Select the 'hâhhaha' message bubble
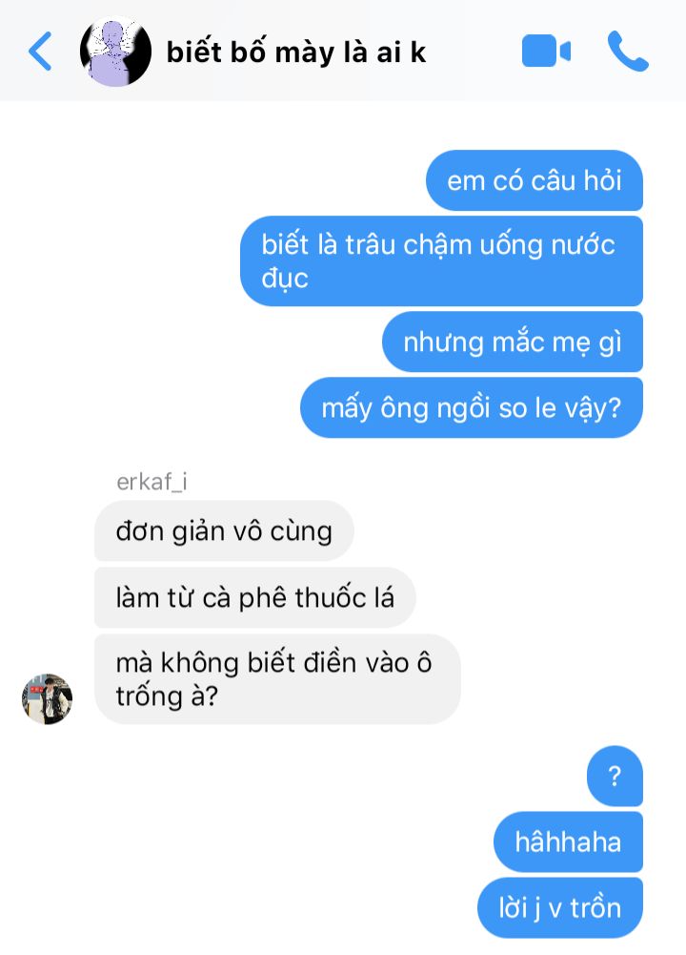Screen dimensions: 686x955 (x=568, y=841)
